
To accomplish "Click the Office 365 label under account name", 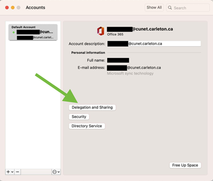I will [115, 34].
